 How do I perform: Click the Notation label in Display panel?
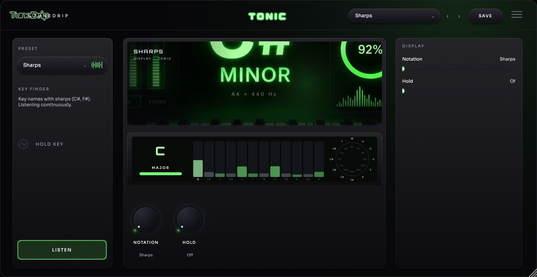coord(412,59)
